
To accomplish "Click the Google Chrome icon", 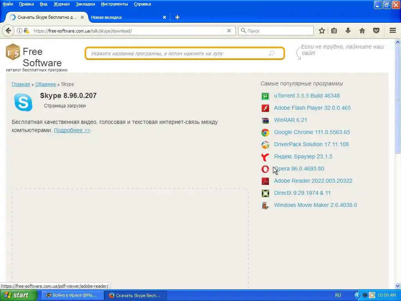I will pos(265,132).
